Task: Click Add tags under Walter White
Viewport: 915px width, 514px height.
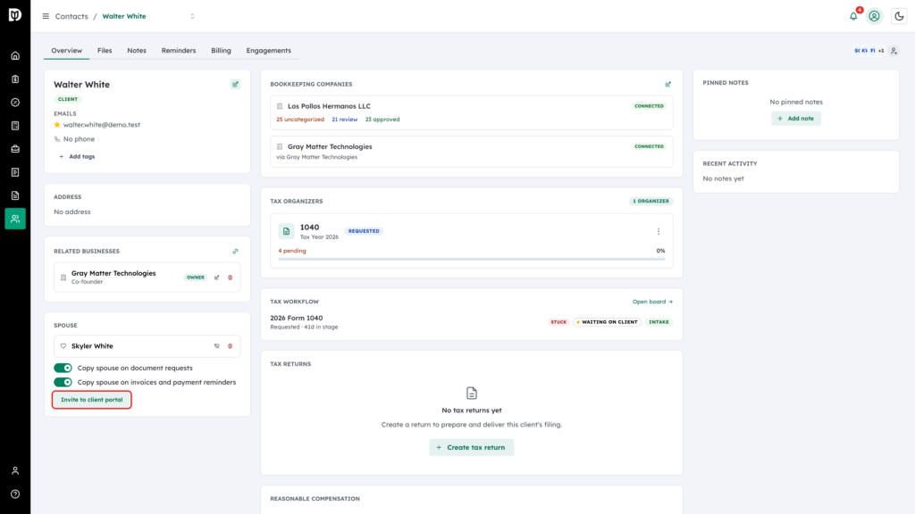Action: [x=77, y=157]
